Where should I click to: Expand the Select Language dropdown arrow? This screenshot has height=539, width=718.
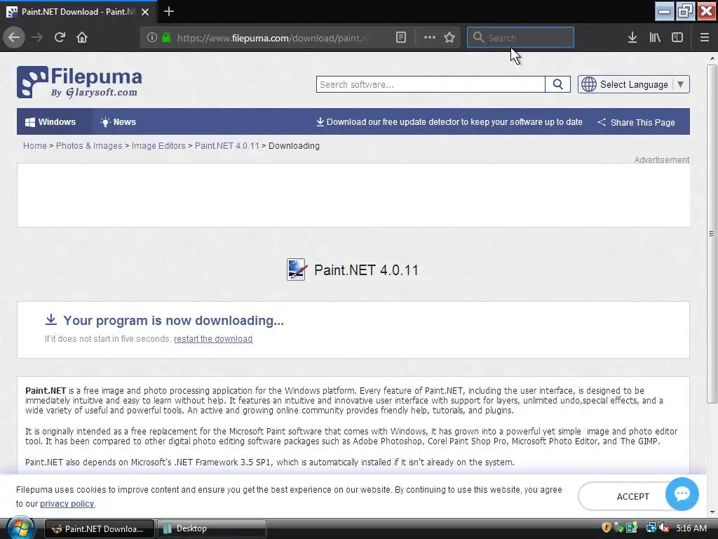point(680,84)
